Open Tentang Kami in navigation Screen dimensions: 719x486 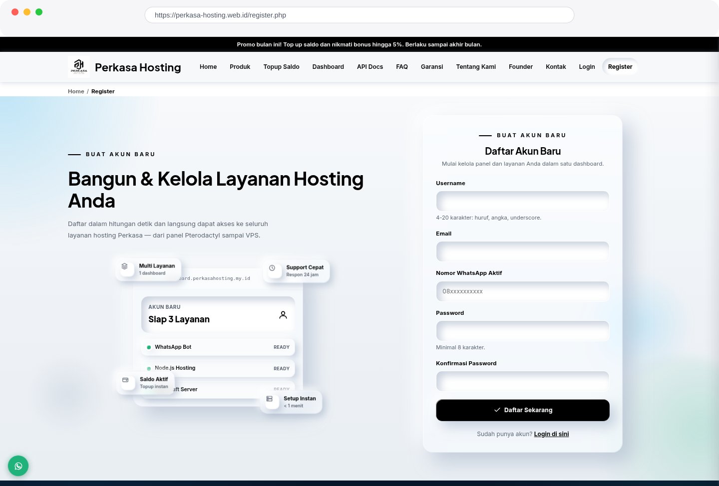click(476, 67)
